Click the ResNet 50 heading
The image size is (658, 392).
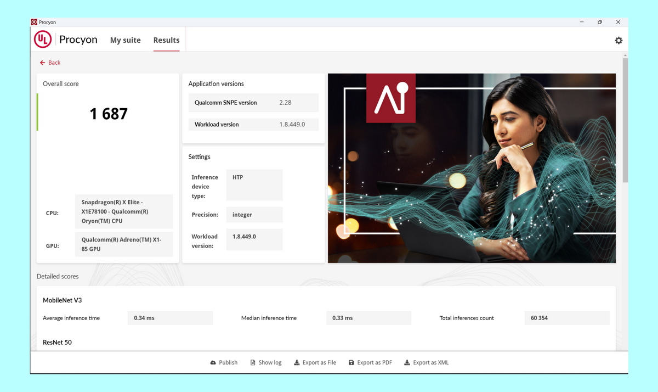click(x=57, y=342)
